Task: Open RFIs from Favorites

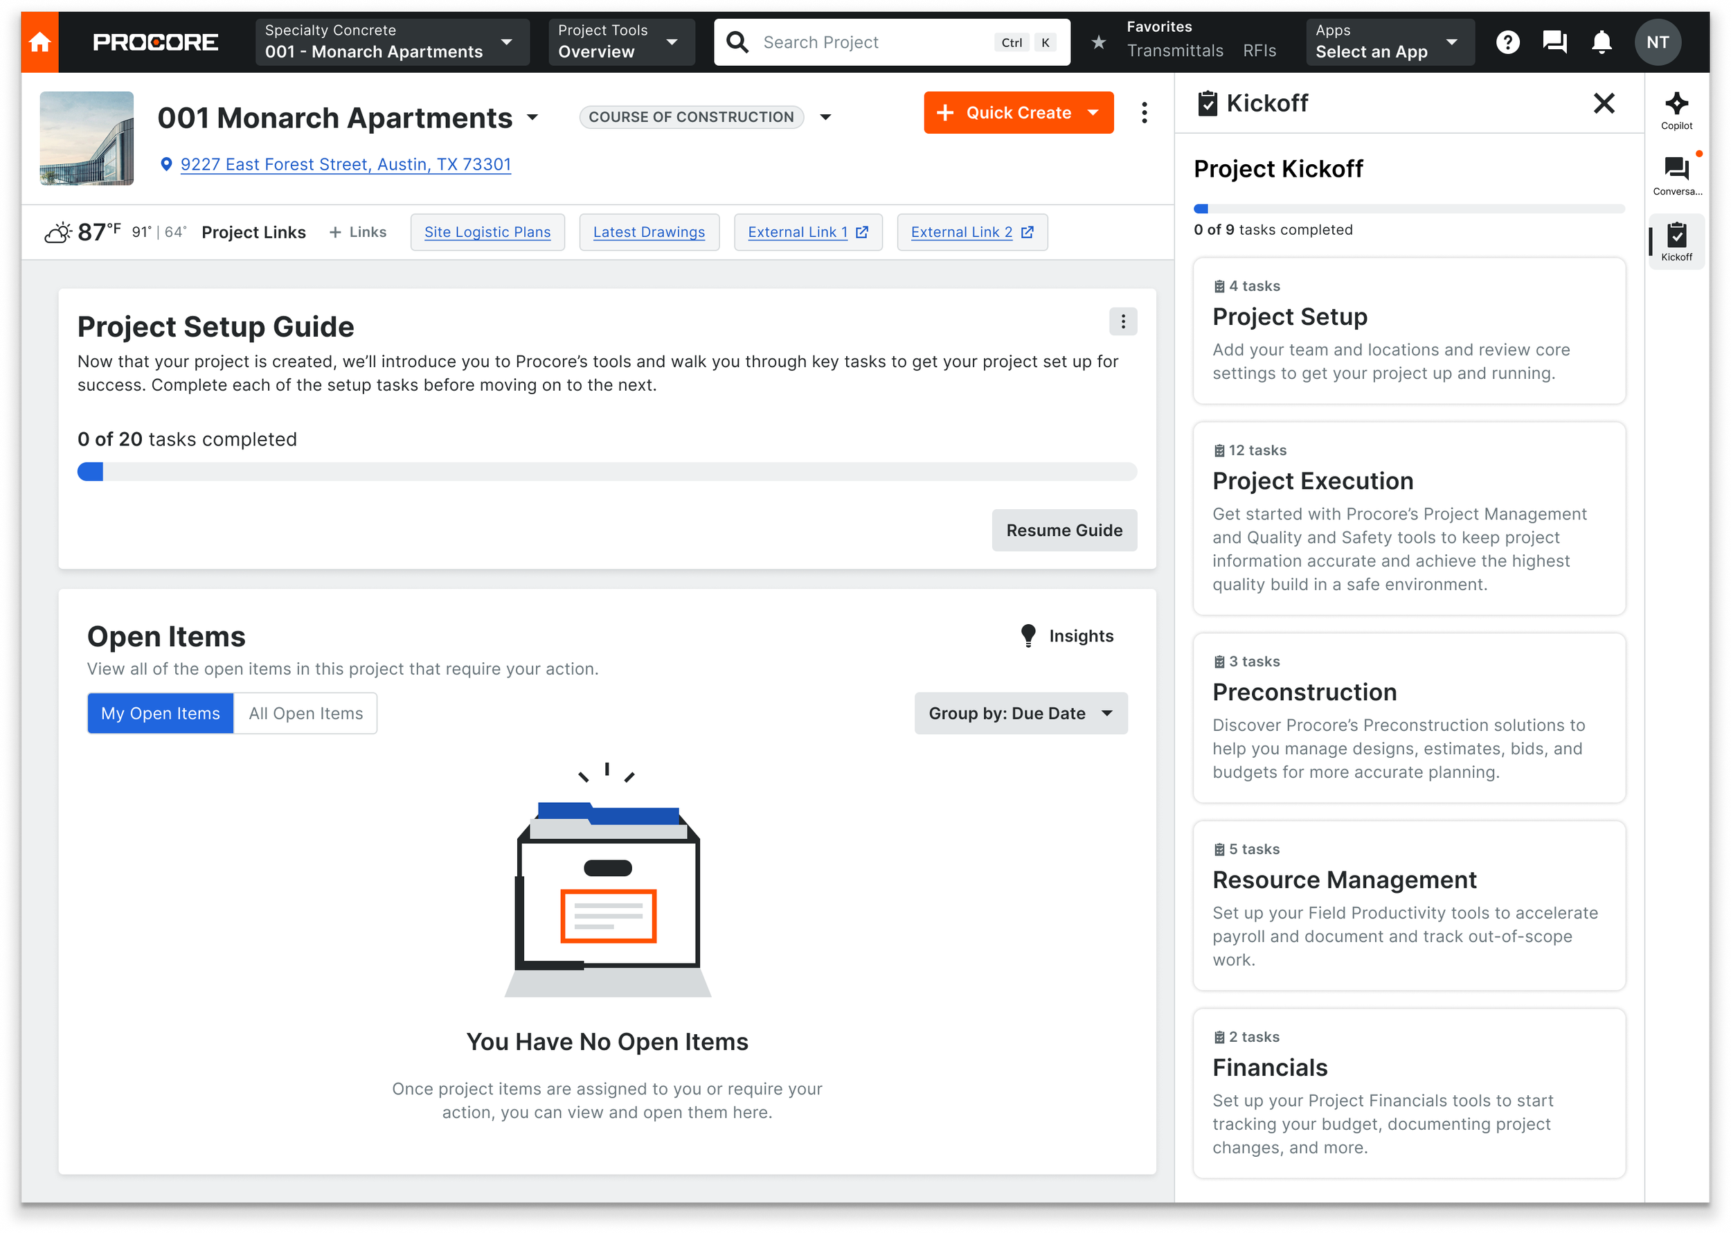Action: click(x=1259, y=51)
